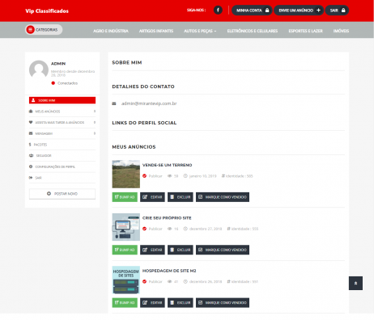374x320 pixels.
Task: Click the scroll-to-top arrow button
Action: click(x=355, y=283)
